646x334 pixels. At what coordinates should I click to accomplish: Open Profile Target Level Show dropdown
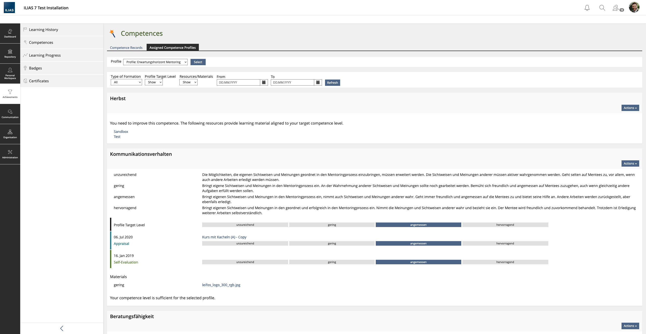pyautogui.click(x=154, y=82)
